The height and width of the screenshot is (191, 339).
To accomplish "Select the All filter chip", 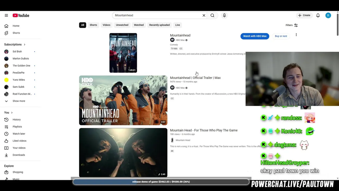I will 83,25.
